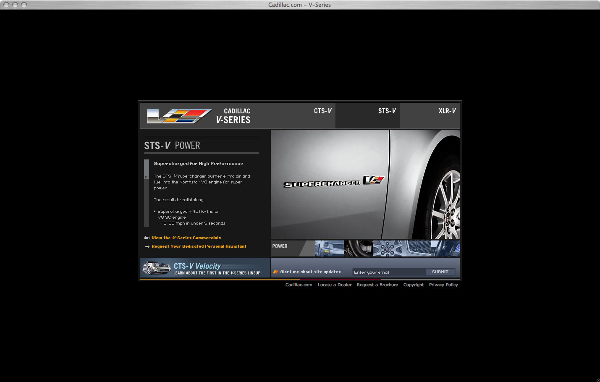Click the window zoom button in title bar
This screenshot has height=382, width=600.
24,5
